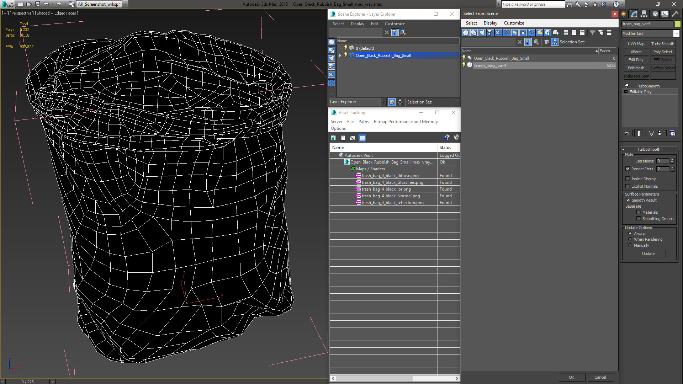Open the Utilities hammer tab

click(675, 14)
